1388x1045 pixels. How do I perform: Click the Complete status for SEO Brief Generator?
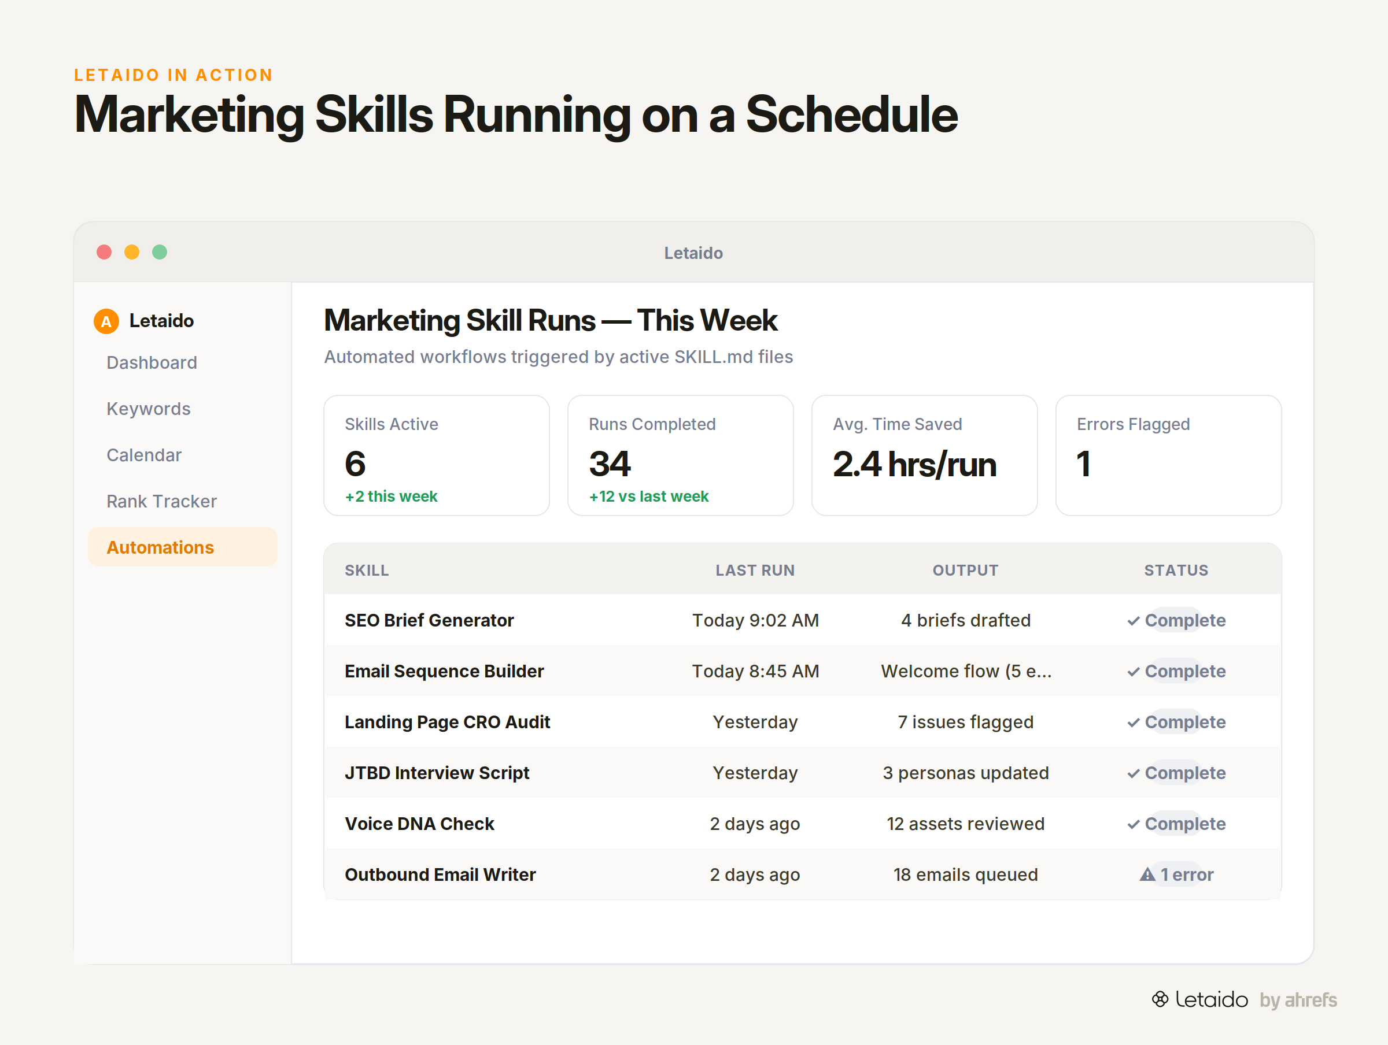tap(1176, 620)
